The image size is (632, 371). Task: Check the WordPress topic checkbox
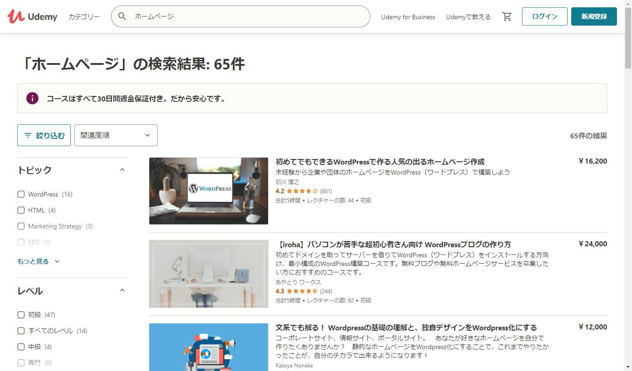click(x=21, y=194)
